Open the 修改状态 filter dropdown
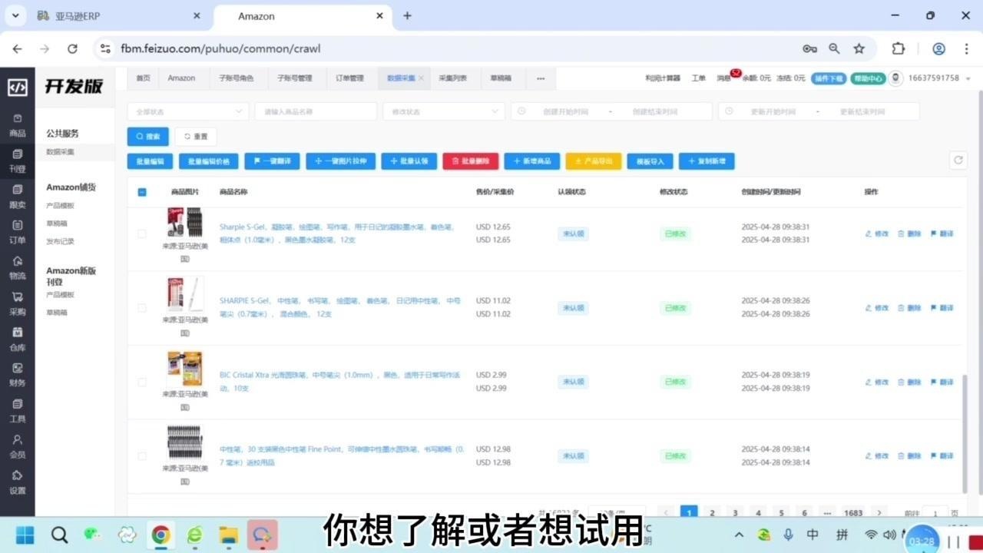This screenshot has height=553, width=983. (x=444, y=111)
